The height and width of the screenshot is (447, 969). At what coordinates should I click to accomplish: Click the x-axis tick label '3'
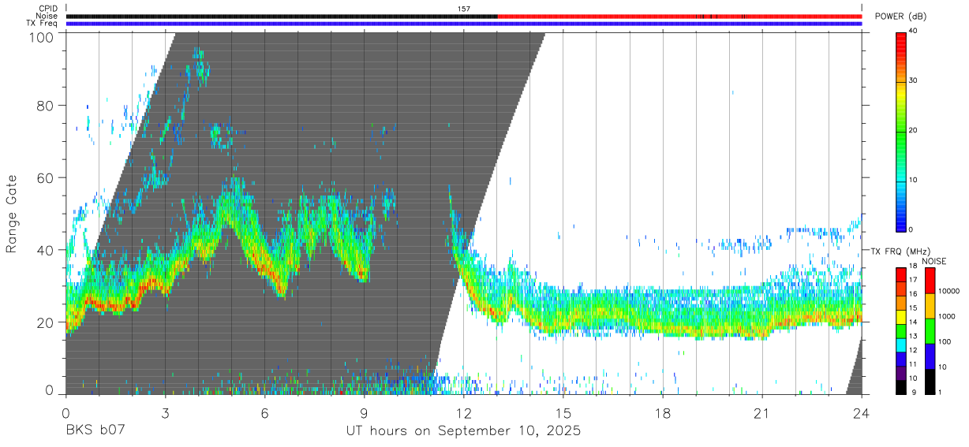(165, 413)
